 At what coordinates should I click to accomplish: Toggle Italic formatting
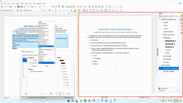click(53, 10)
